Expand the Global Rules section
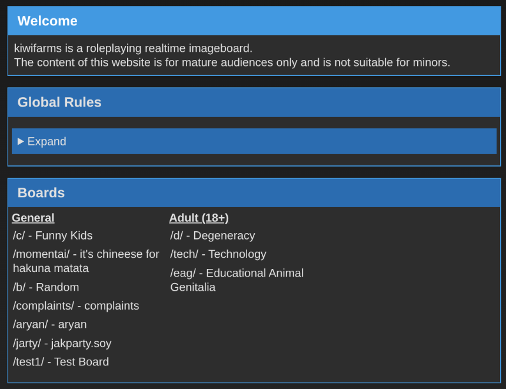Screen dimensions: 506x389 (x=42, y=142)
